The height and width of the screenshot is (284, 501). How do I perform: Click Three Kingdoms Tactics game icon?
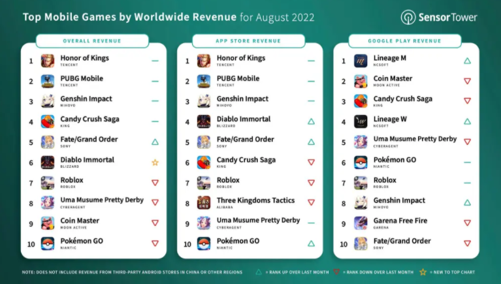pyautogui.click(x=204, y=203)
